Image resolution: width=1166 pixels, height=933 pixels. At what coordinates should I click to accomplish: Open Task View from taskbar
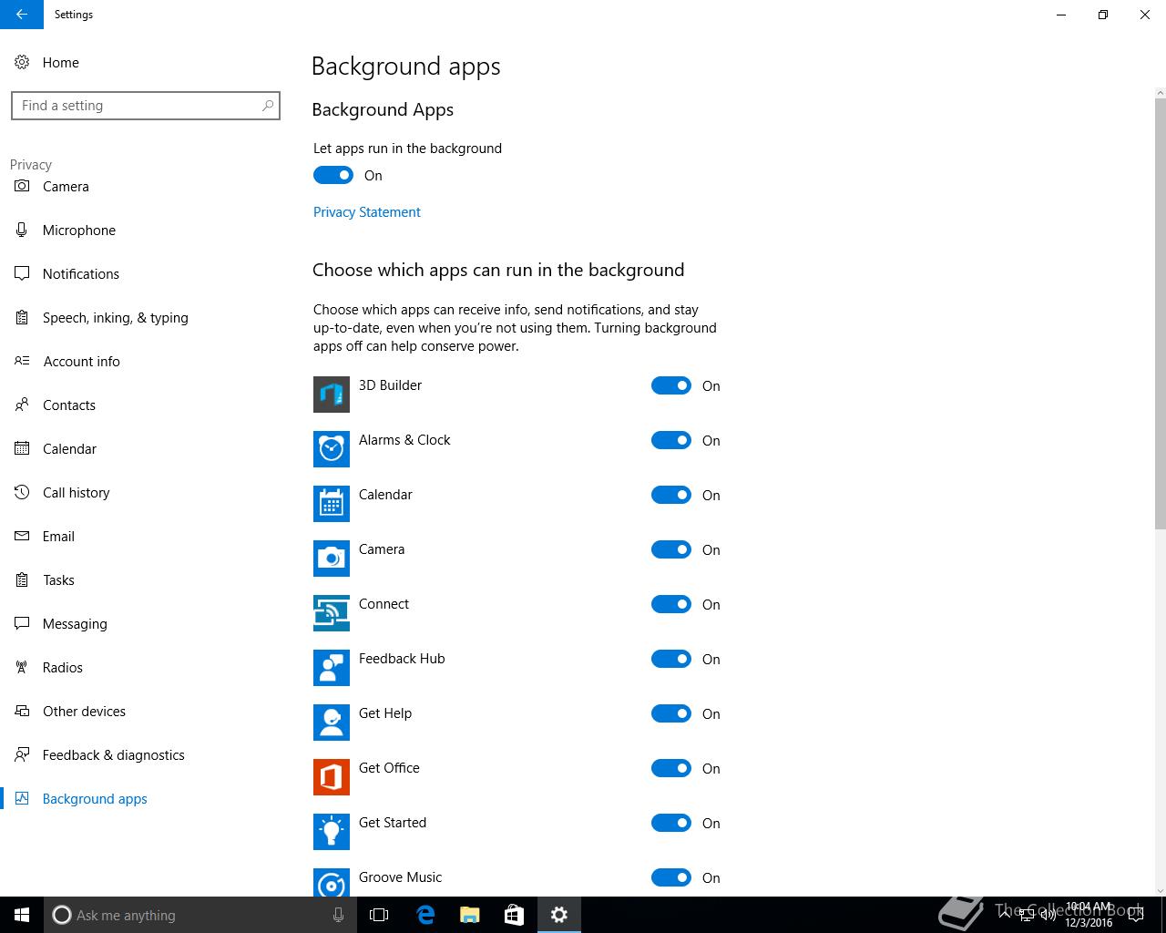point(379,915)
